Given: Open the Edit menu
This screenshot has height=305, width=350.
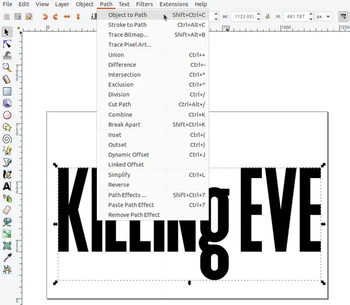Looking at the screenshot, I should tap(24, 4).
